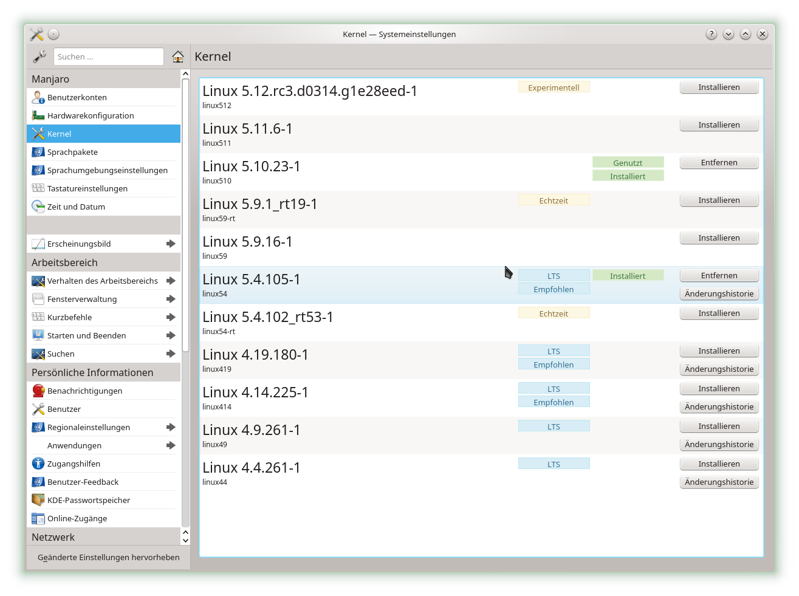
Task: Click the Sprachumgebungseinstellungen icon
Action: 38,170
